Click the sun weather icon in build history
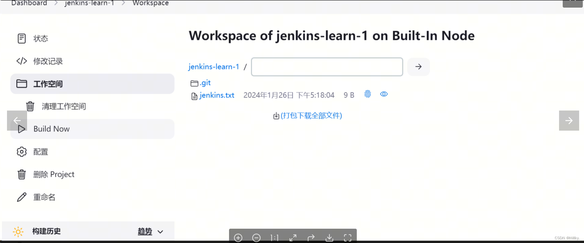The image size is (584, 243). (18, 232)
